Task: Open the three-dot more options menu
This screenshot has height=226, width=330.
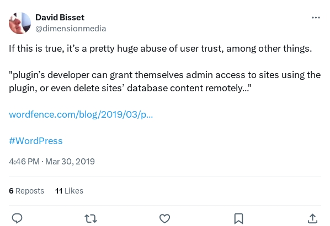Action: point(316,18)
